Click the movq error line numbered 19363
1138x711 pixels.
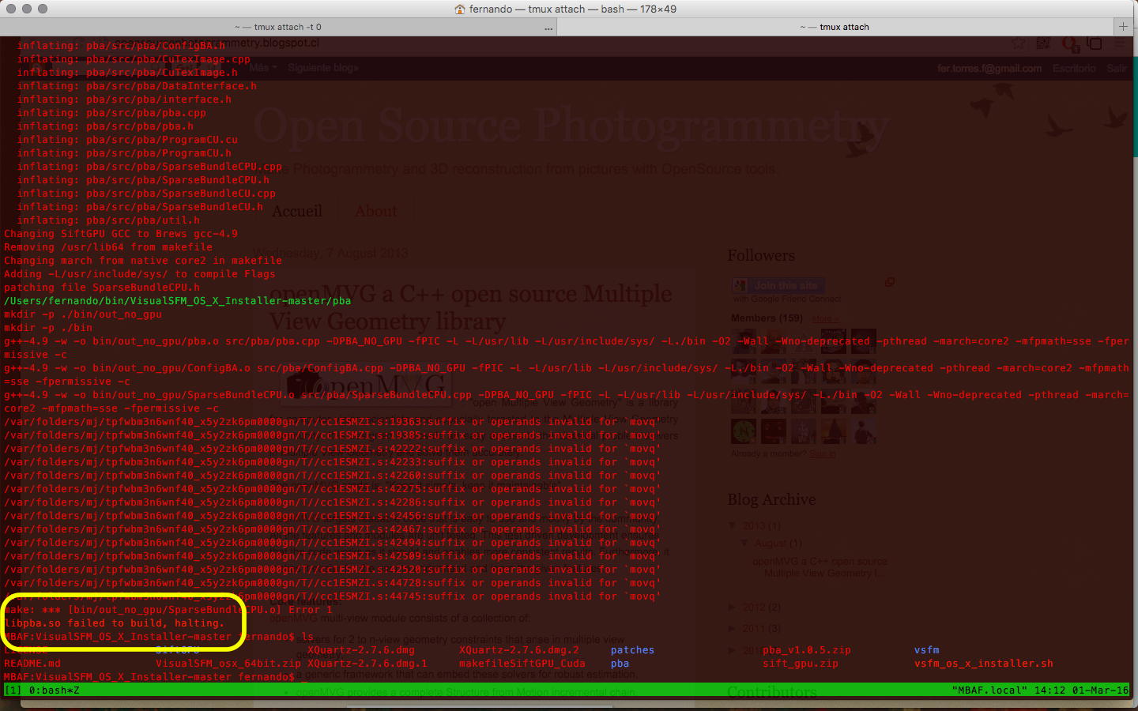pos(332,422)
